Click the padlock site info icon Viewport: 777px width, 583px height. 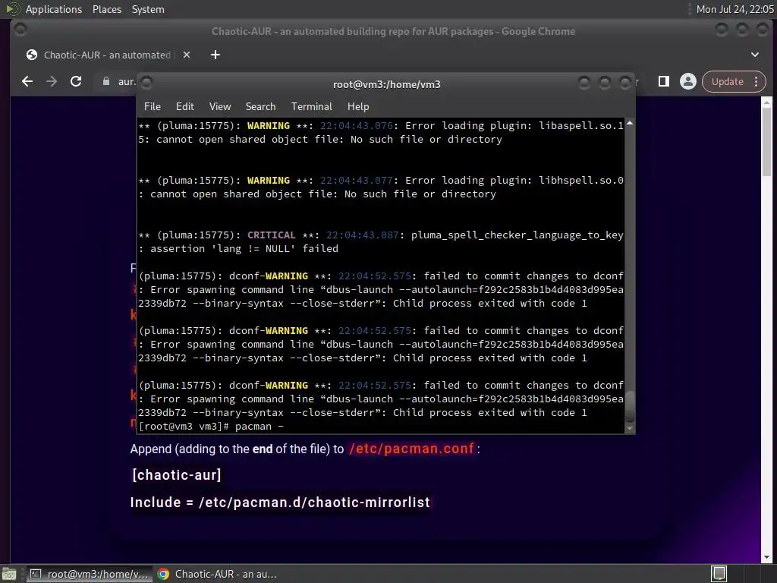click(x=106, y=81)
